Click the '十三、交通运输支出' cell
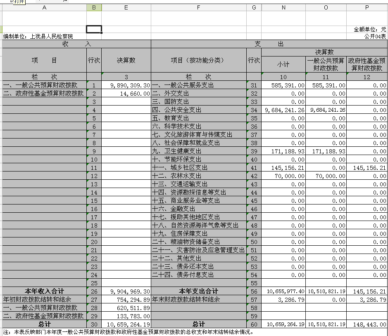Viewport: 388px width, 336px height. pyautogui.click(x=199, y=184)
